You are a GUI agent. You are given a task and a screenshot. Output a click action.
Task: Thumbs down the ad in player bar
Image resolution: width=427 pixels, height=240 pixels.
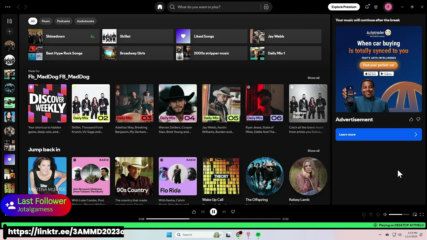(x=233, y=212)
